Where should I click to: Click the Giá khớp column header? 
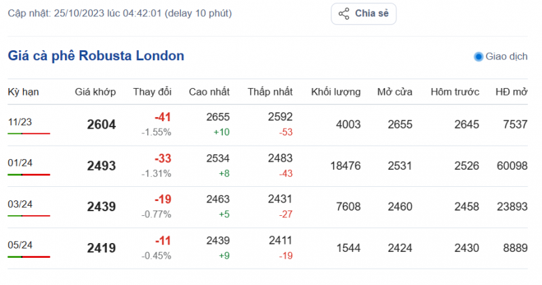tap(95, 91)
